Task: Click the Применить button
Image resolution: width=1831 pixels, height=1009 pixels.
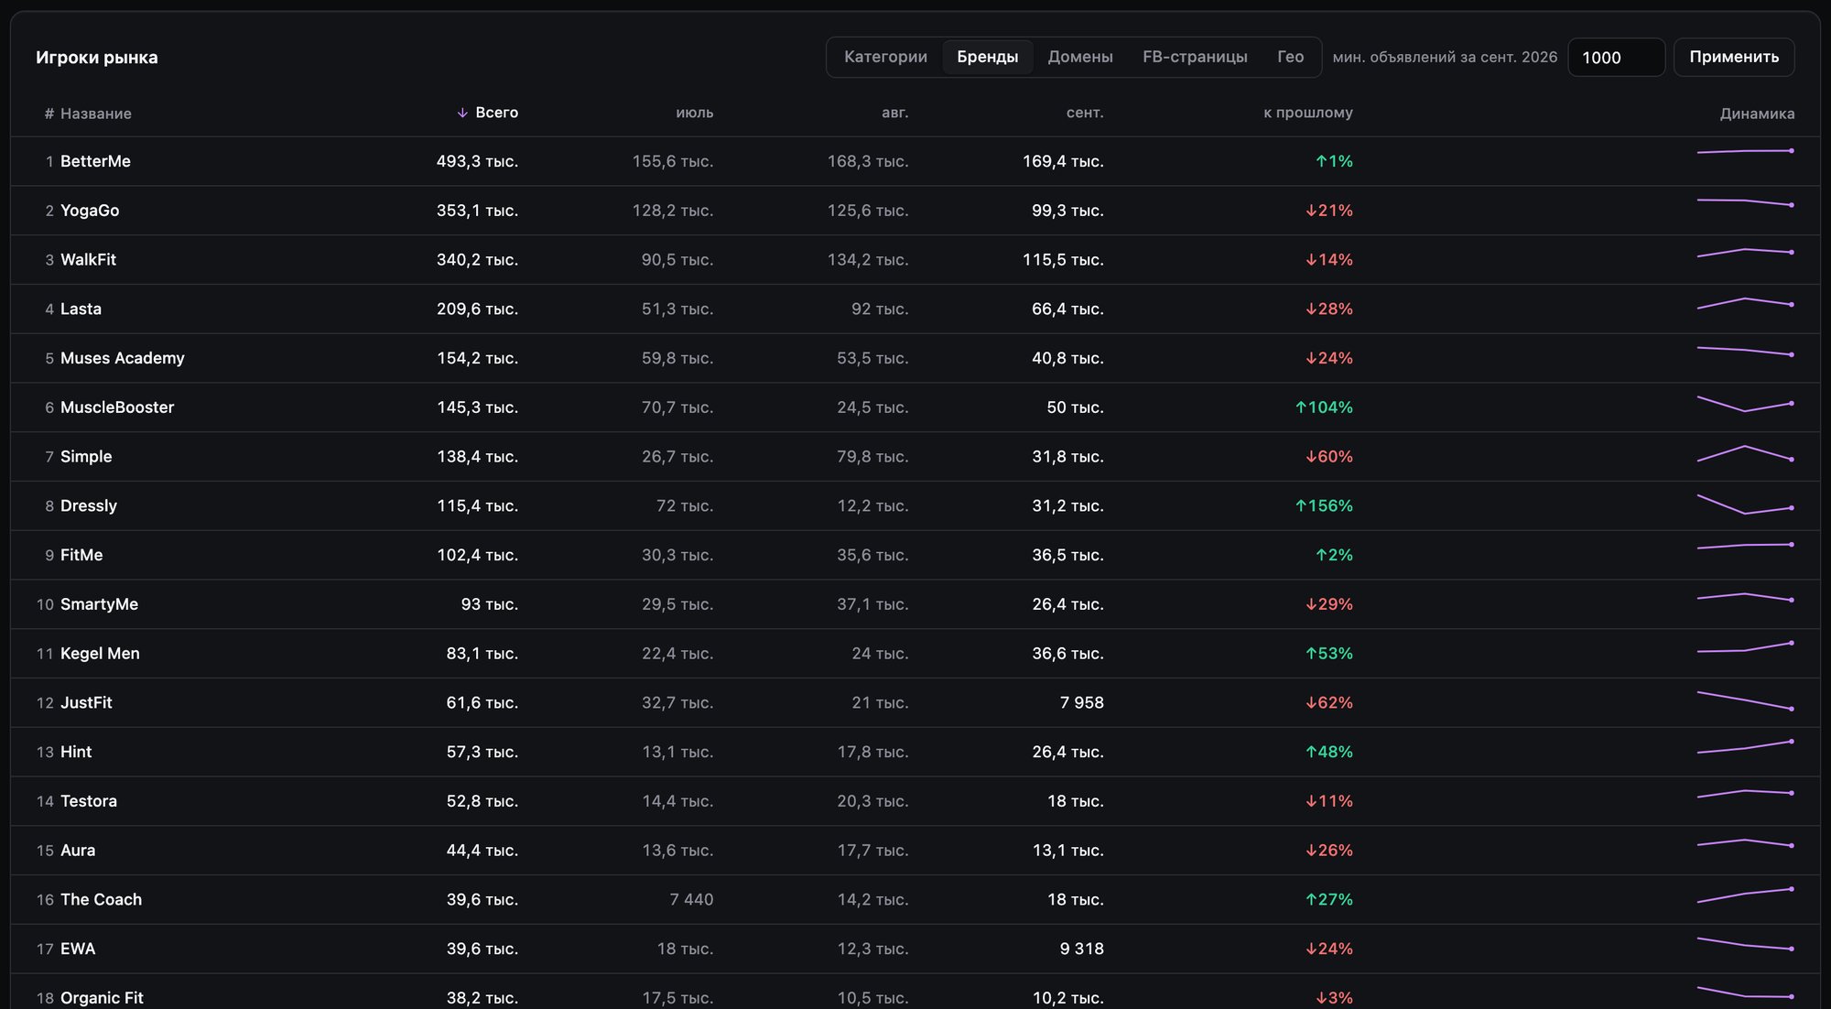Action: coord(1734,57)
